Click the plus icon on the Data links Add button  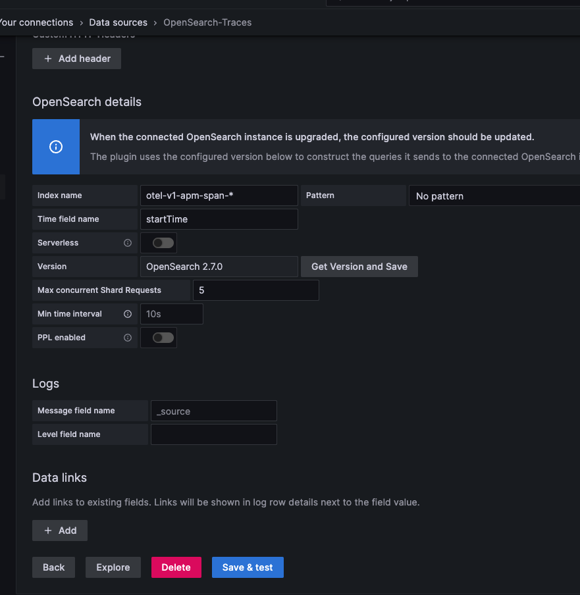click(47, 530)
